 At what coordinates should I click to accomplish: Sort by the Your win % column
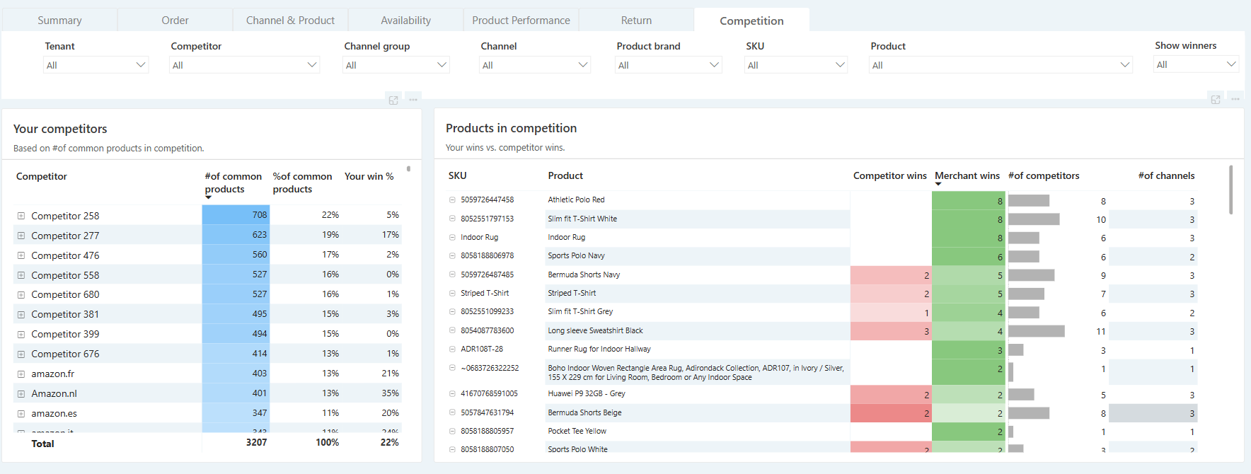369,176
